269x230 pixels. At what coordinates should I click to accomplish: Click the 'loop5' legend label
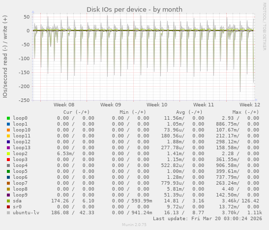(20, 171)
